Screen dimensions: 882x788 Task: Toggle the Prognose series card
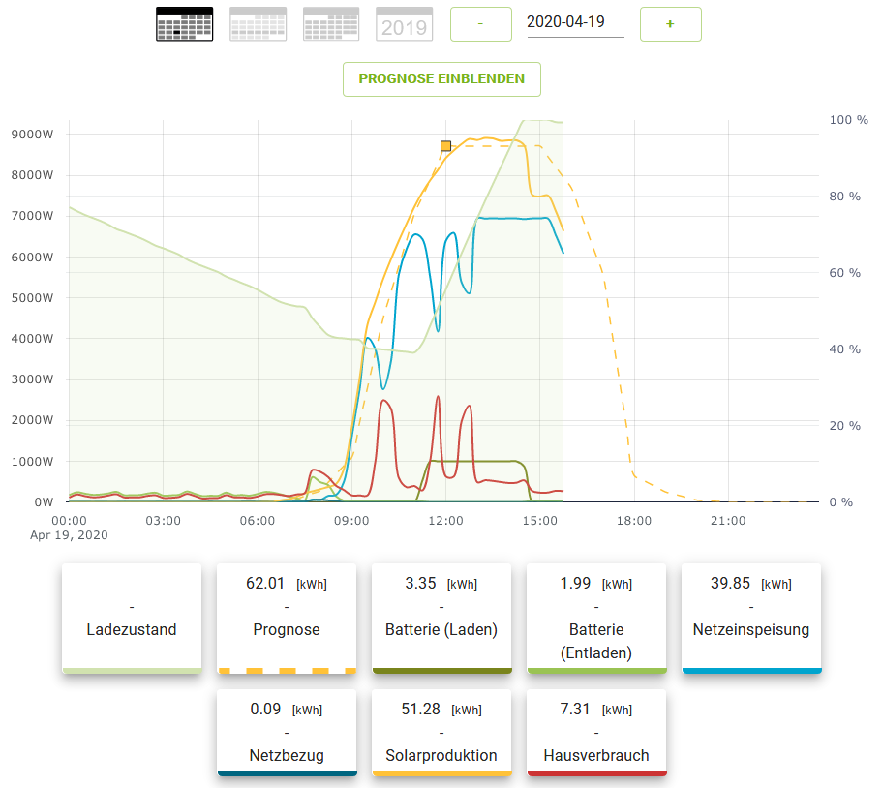[287, 618]
